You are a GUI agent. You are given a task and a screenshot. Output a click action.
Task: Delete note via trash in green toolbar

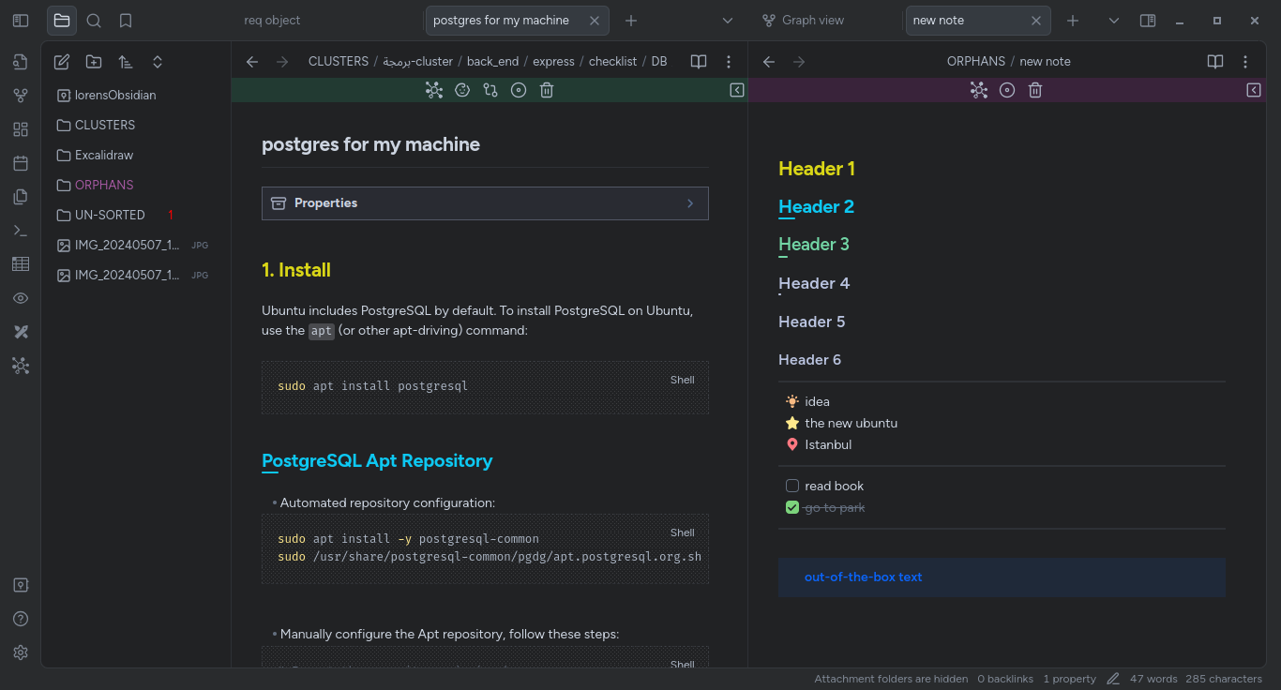click(547, 90)
